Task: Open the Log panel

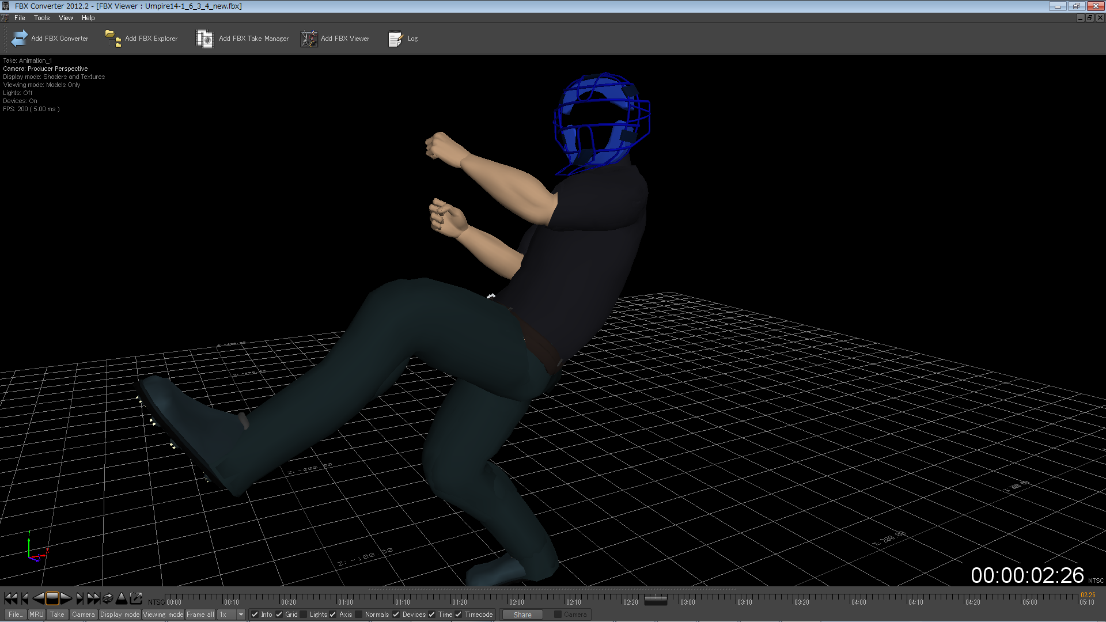Action: pyautogui.click(x=403, y=39)
